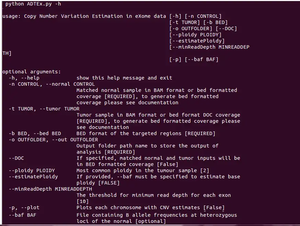Click the 'usage:' label at the top
Viewport: 300px width, 226px height.
click(x=11, y=16)
